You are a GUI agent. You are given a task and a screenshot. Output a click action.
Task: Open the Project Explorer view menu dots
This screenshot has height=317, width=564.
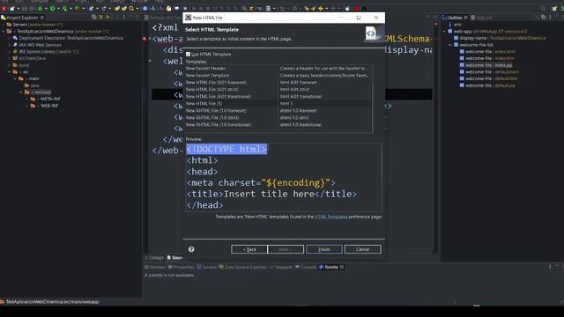click(124, 18)
